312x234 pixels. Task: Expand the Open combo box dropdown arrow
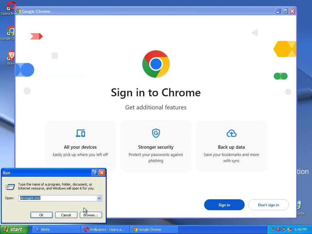coord(99,198)
